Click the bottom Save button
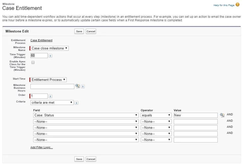 pyautogui.click(x=79, y=159)
